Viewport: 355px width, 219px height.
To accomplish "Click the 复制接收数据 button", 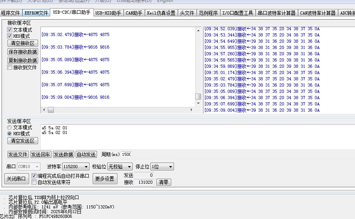I will tap(23, 60).
